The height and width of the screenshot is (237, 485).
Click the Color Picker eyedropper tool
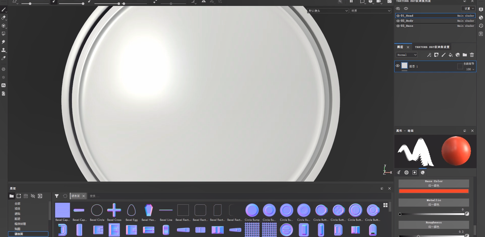[x=4, y=58]
